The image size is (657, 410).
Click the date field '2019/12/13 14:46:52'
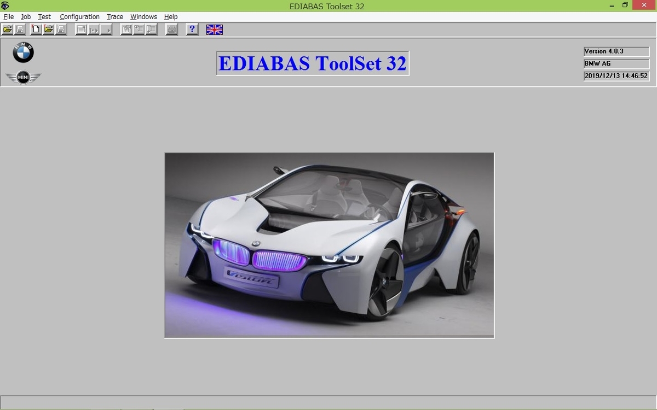pyautogui.click(x=616, y=77)
